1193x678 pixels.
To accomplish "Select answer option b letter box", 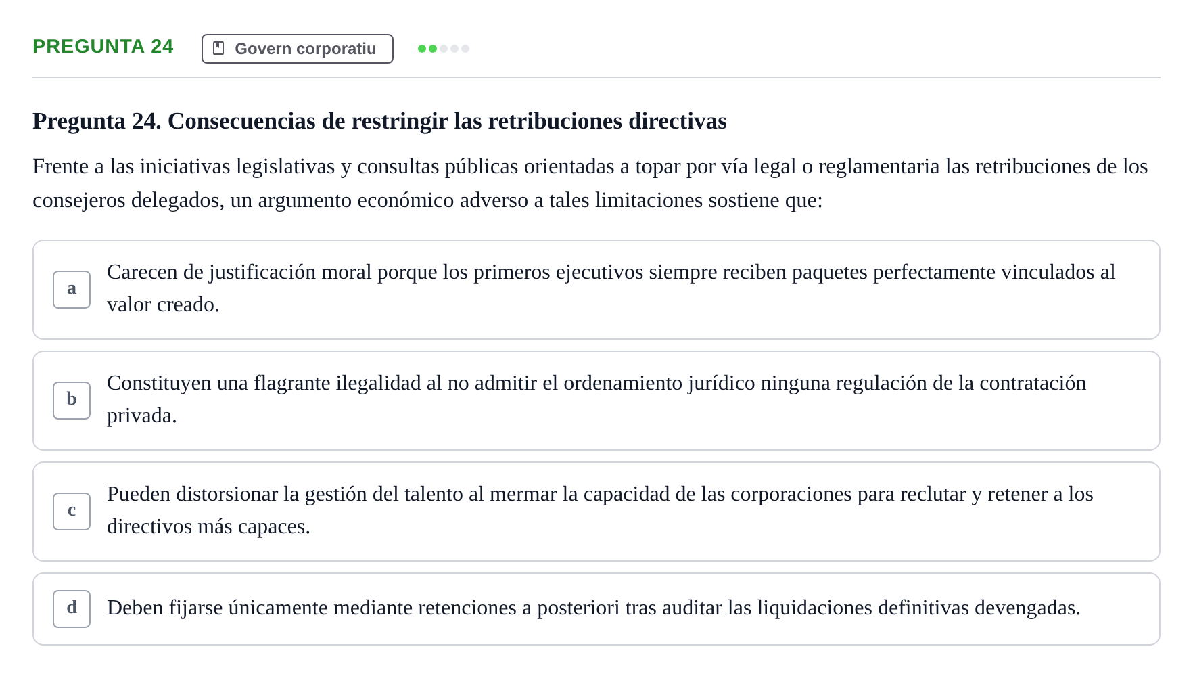I will click(72, 401).
